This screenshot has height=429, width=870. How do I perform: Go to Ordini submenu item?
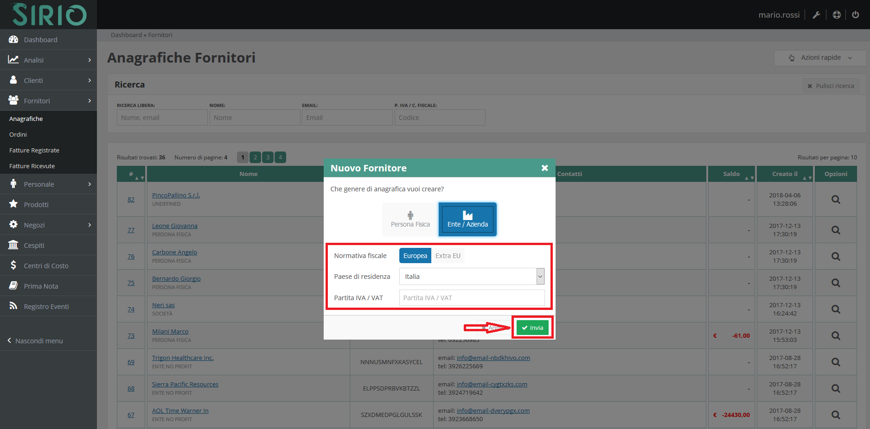point(18,135)
